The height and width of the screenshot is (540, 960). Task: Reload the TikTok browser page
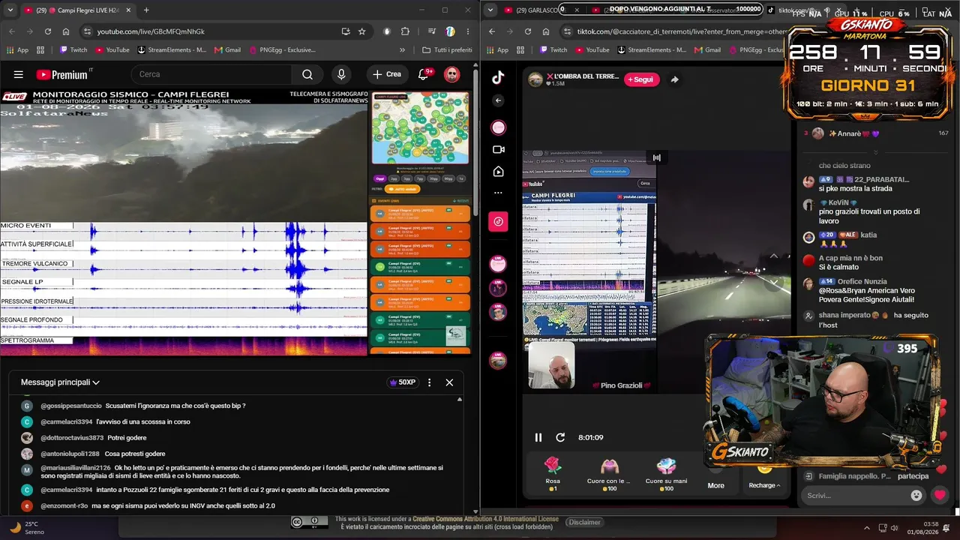pos(528,31)
